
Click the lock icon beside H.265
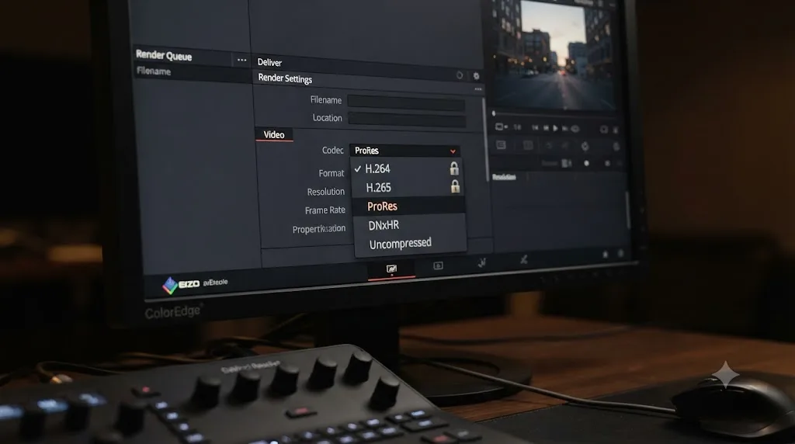pyautogui.click(x=455, y=186)
